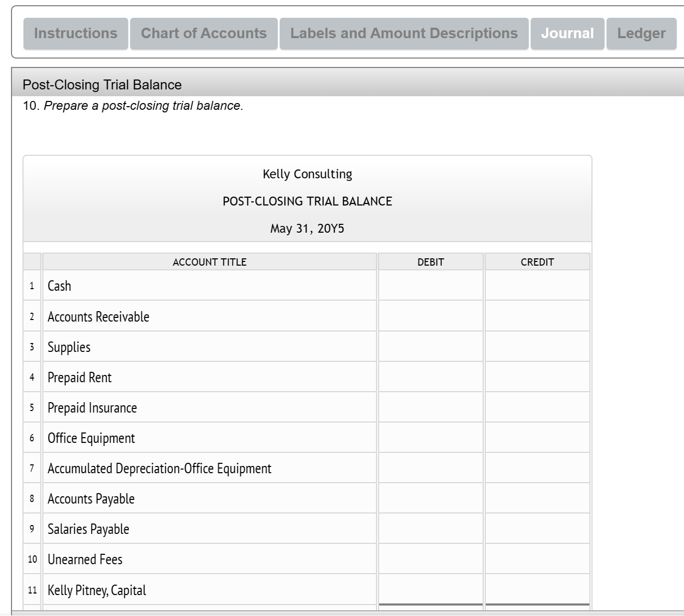Image resolution: width=684 pixels, height=616 pixels.
Task: Select the active Journal tab
Action: pyautogui.click(x=567, y=33)
